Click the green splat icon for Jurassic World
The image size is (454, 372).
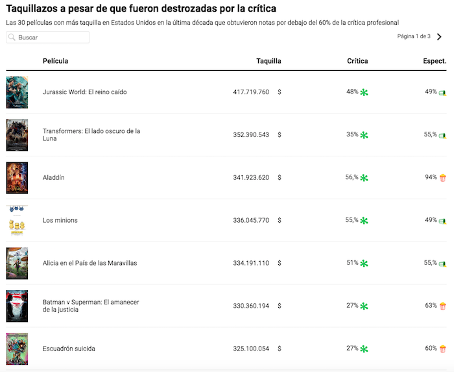point(364,93)
